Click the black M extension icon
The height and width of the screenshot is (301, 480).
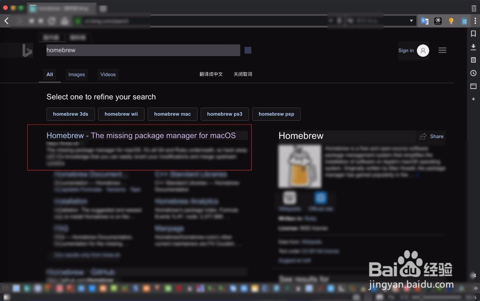pos(438,21)
